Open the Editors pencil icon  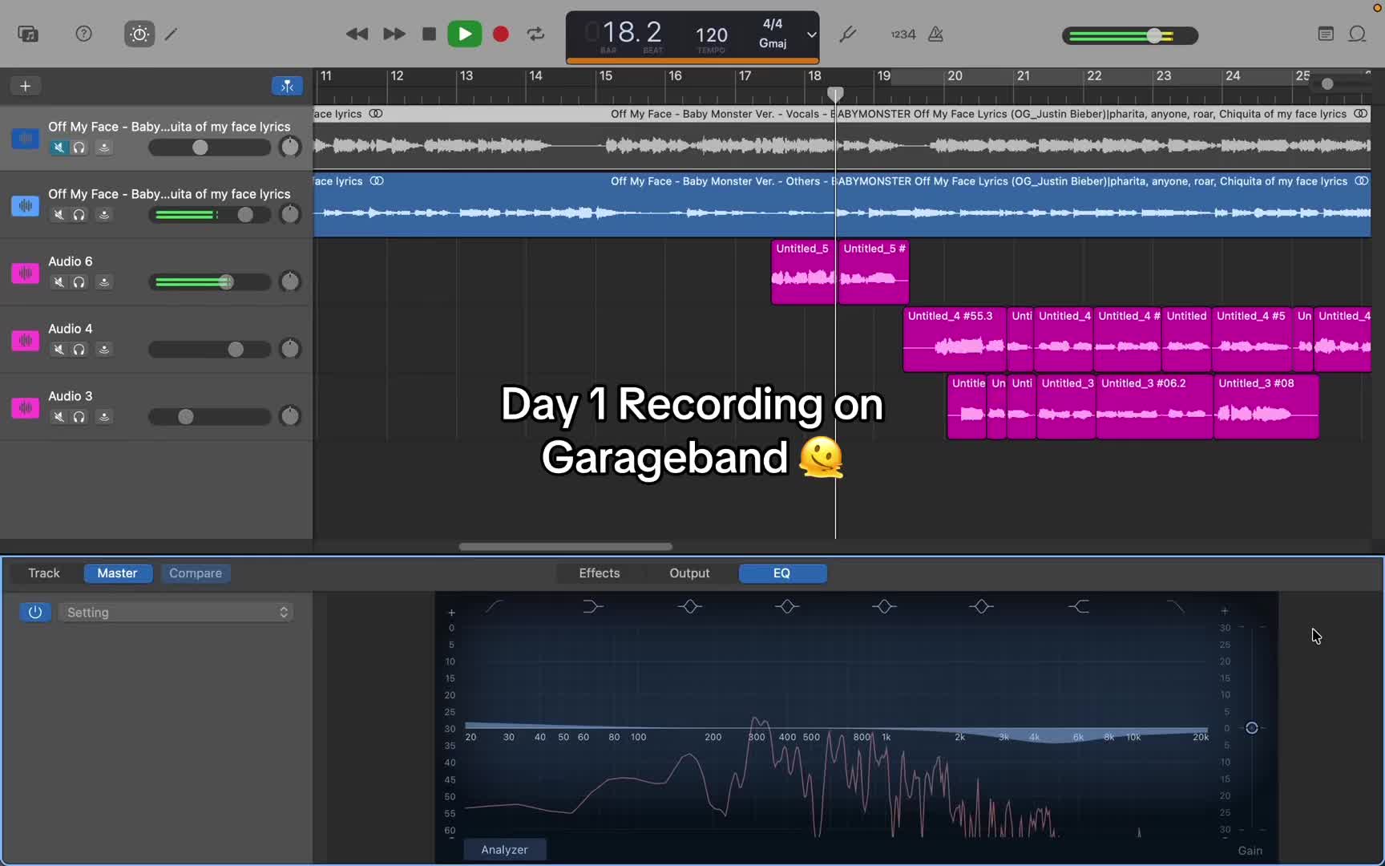click(x=172, y=34)
